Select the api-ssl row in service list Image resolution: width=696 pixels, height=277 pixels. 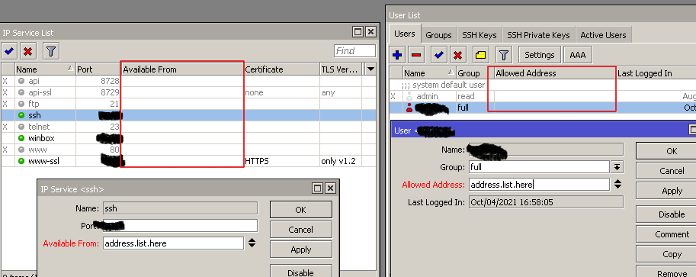pos(188,92)
